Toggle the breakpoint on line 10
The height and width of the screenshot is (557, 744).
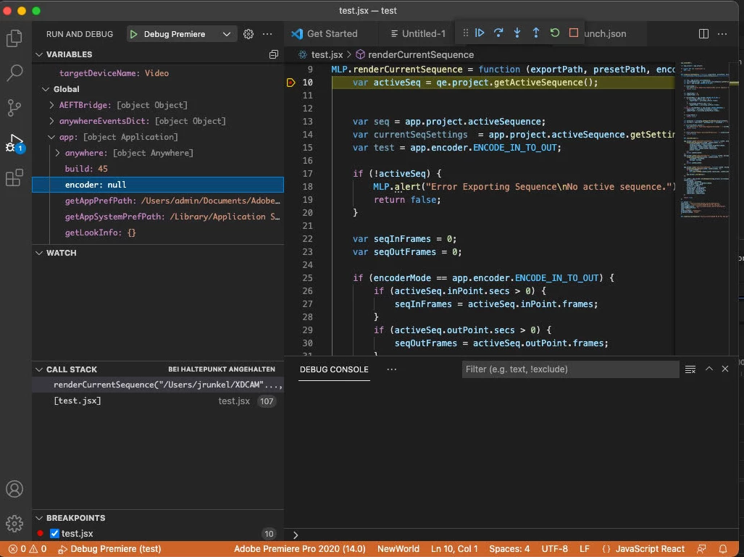pyautogui.click(x=291, y=83)
